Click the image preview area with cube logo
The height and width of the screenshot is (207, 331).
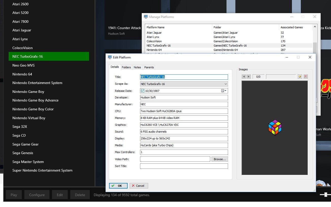(x=275, y=128)
